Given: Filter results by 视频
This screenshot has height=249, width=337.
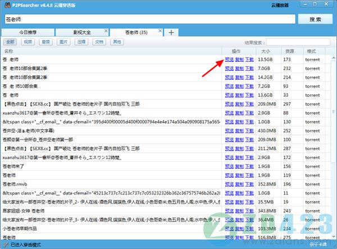Looking at the screenshot, I should pos(28,42).
